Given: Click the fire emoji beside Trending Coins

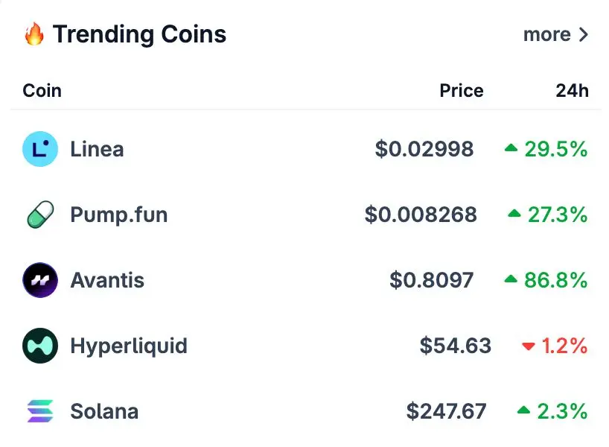Looking at the screenshot, I should pyautogui.click(x=34, y=34).
